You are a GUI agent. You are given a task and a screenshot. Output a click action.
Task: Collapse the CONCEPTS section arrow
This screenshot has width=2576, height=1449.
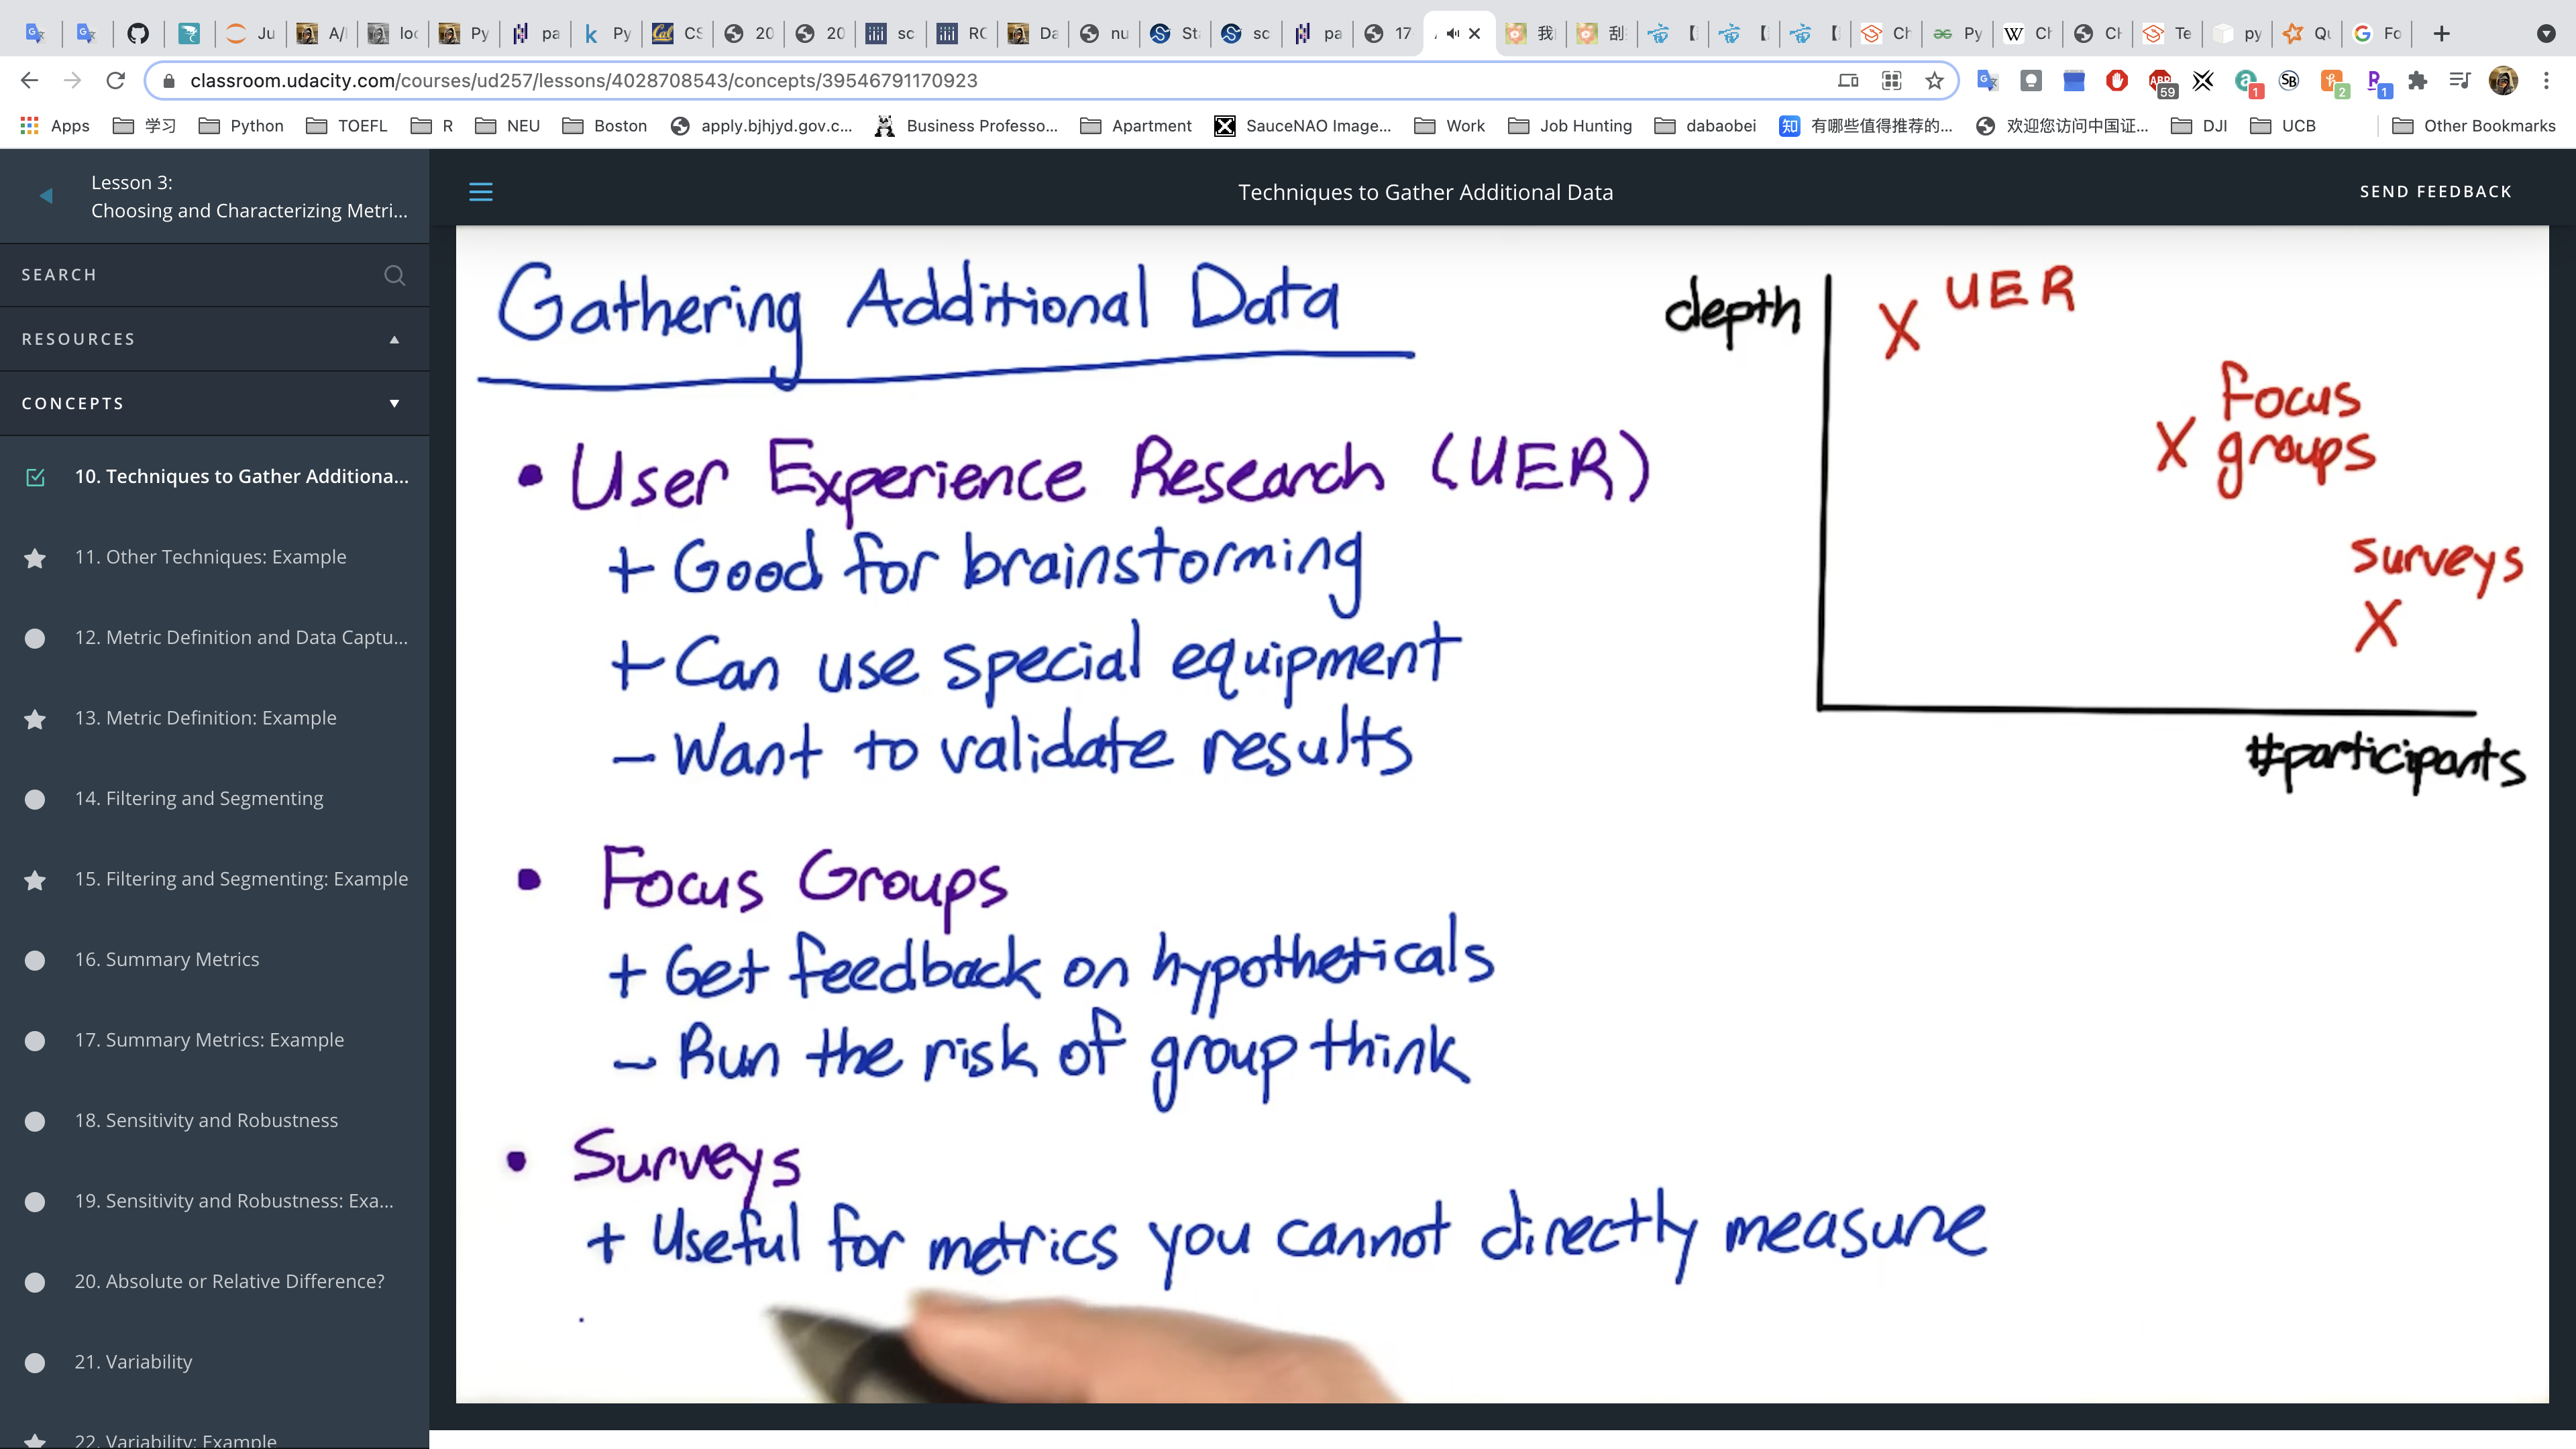point(394,404)
